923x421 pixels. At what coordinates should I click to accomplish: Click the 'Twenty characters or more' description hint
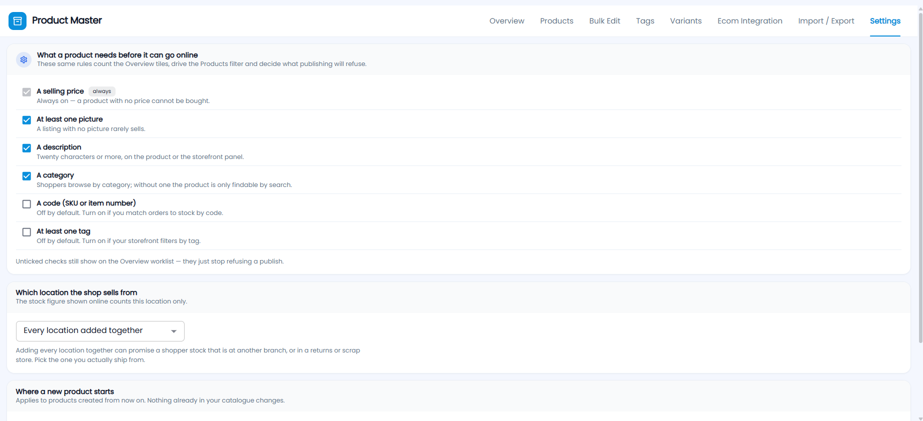coord(140,157)
